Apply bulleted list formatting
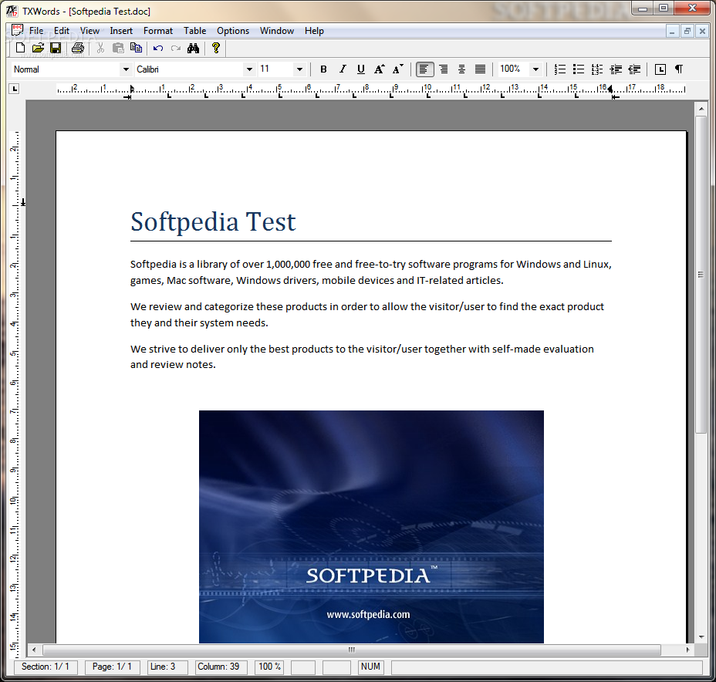The height and width of the screenshot is (682, 716). click(x=579, y=69)
